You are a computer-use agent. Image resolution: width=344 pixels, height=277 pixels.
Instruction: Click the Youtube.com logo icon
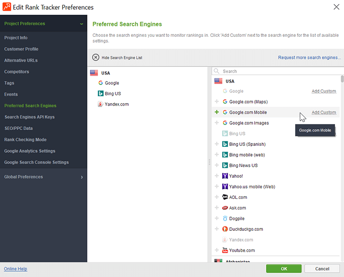[x=225, y=250]
